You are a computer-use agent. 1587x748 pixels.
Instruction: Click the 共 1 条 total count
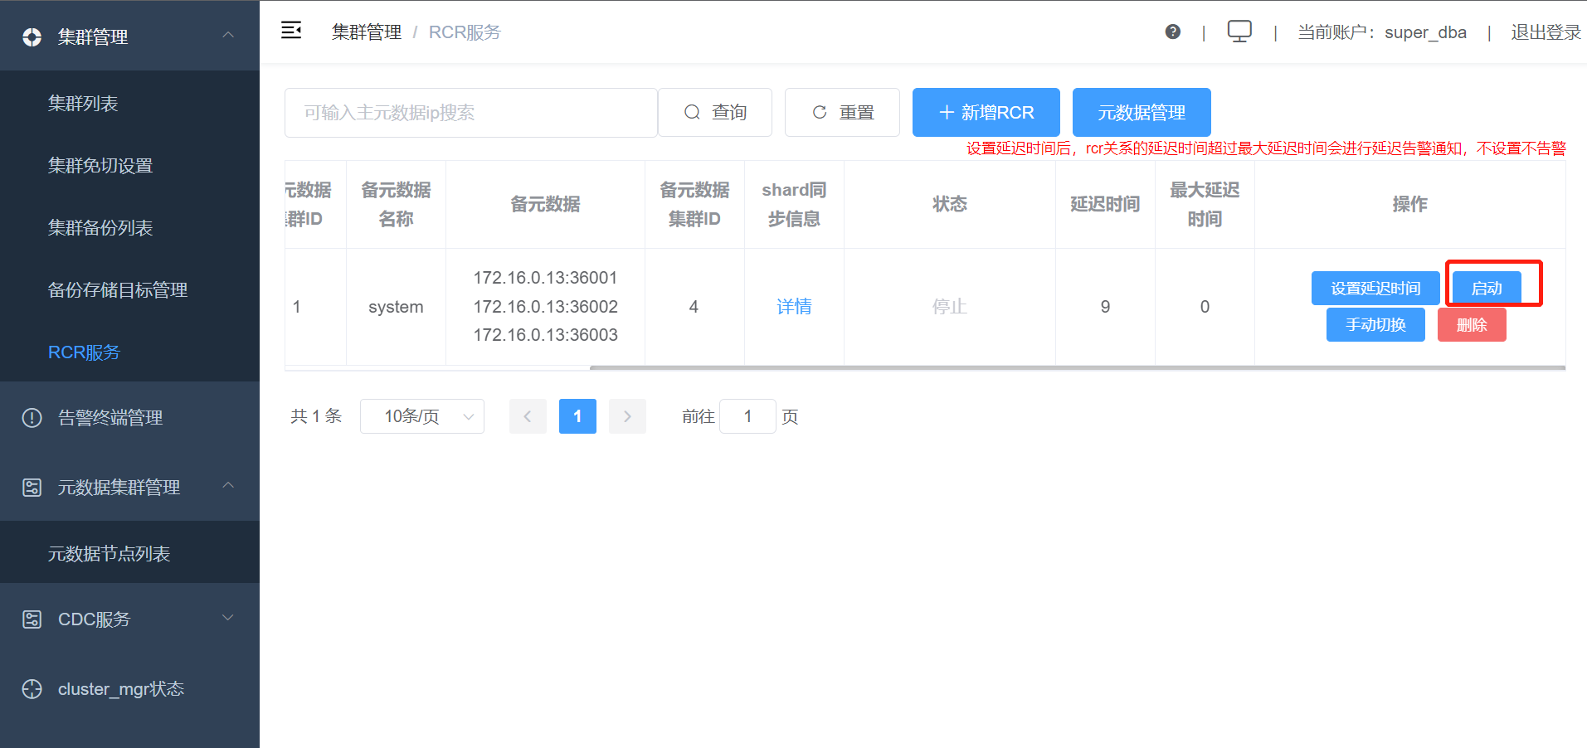pyautogui.click(x=316, y=416)
